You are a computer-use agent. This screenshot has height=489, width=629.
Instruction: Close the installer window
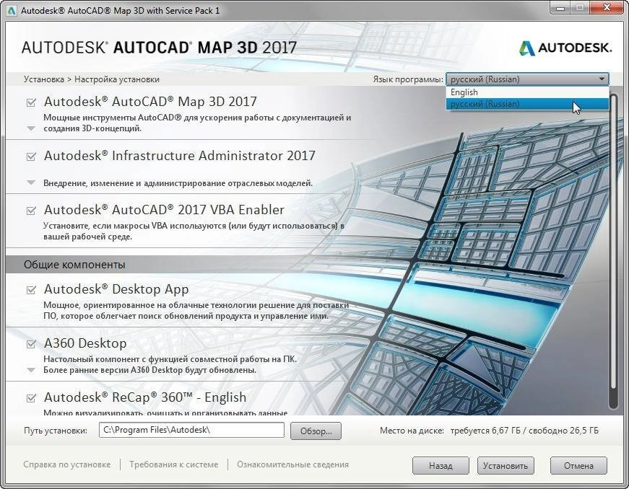coord(607,9)
